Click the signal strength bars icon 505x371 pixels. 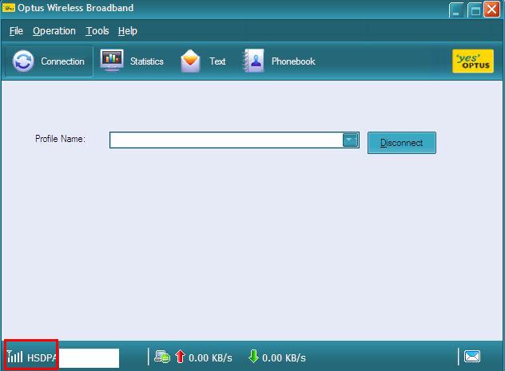pos(15,357)
